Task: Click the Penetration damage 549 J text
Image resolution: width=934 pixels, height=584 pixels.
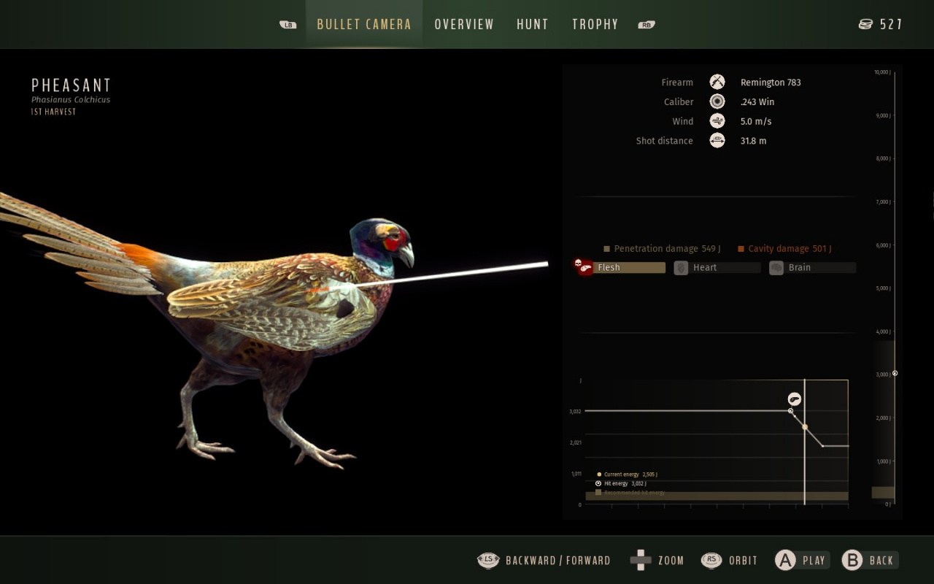Action: point(667,249)
